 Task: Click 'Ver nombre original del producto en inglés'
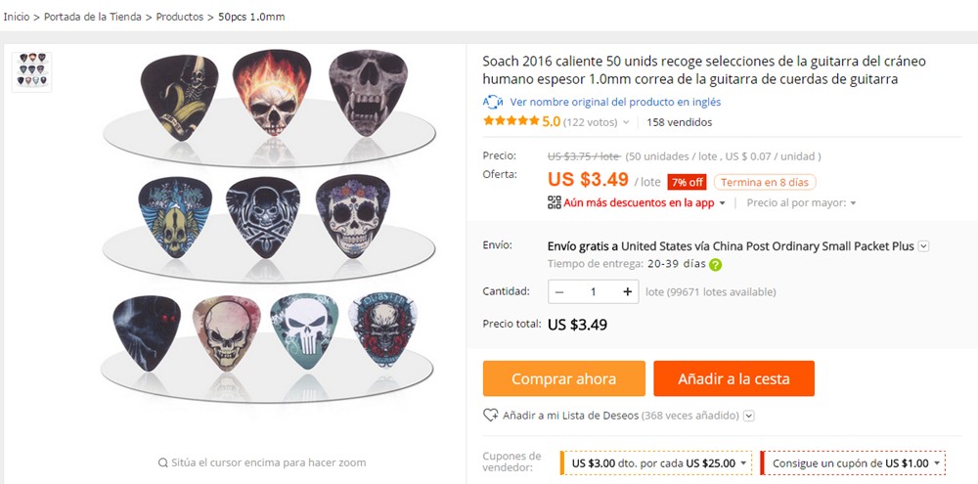click(x=615, y=102)
